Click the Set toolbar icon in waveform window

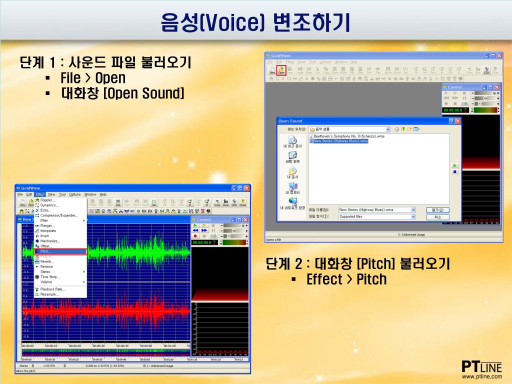[154, 203]
